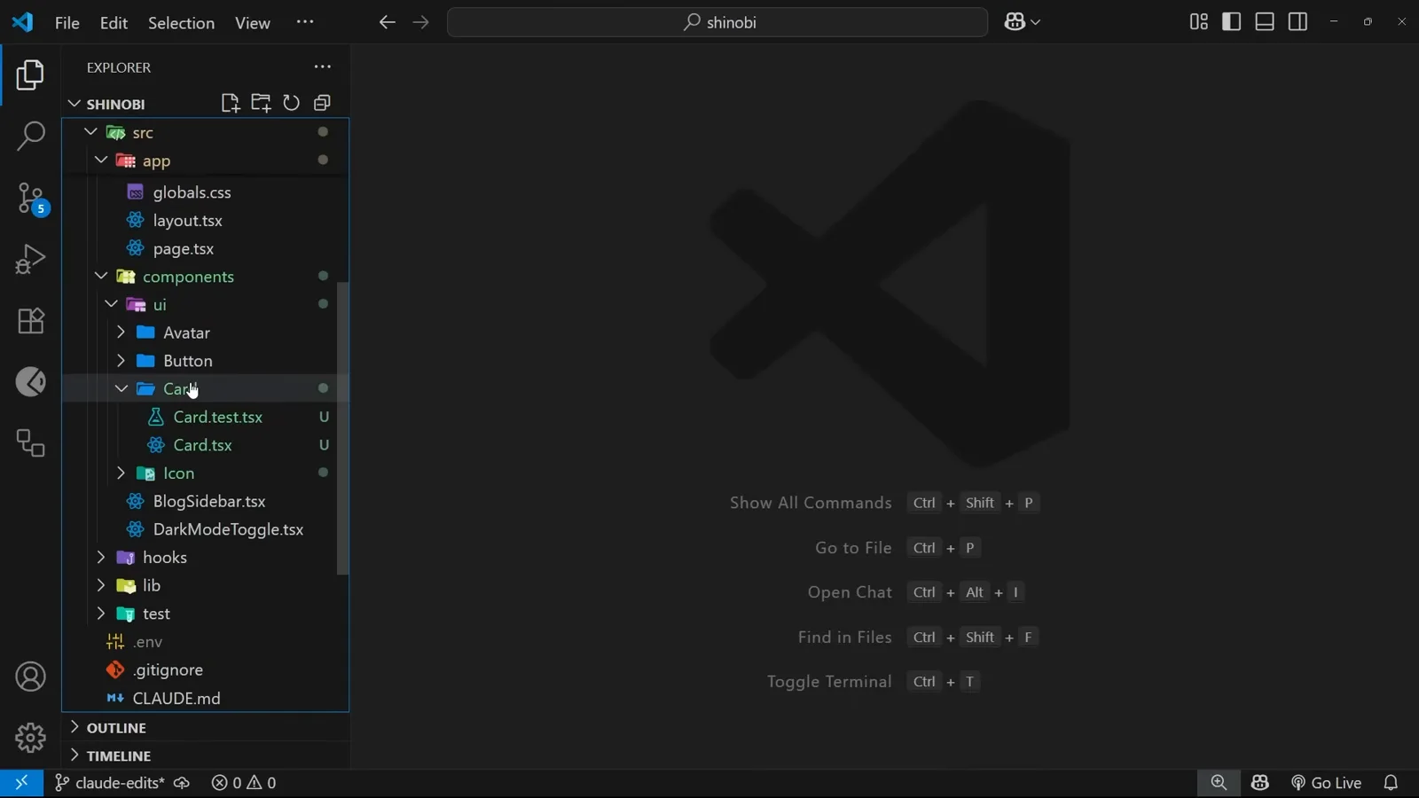Viewport: 1419px width, 798px height.
Task: Open Explorer views and more actions ellipsis
Action: click(x=322, y=66)
